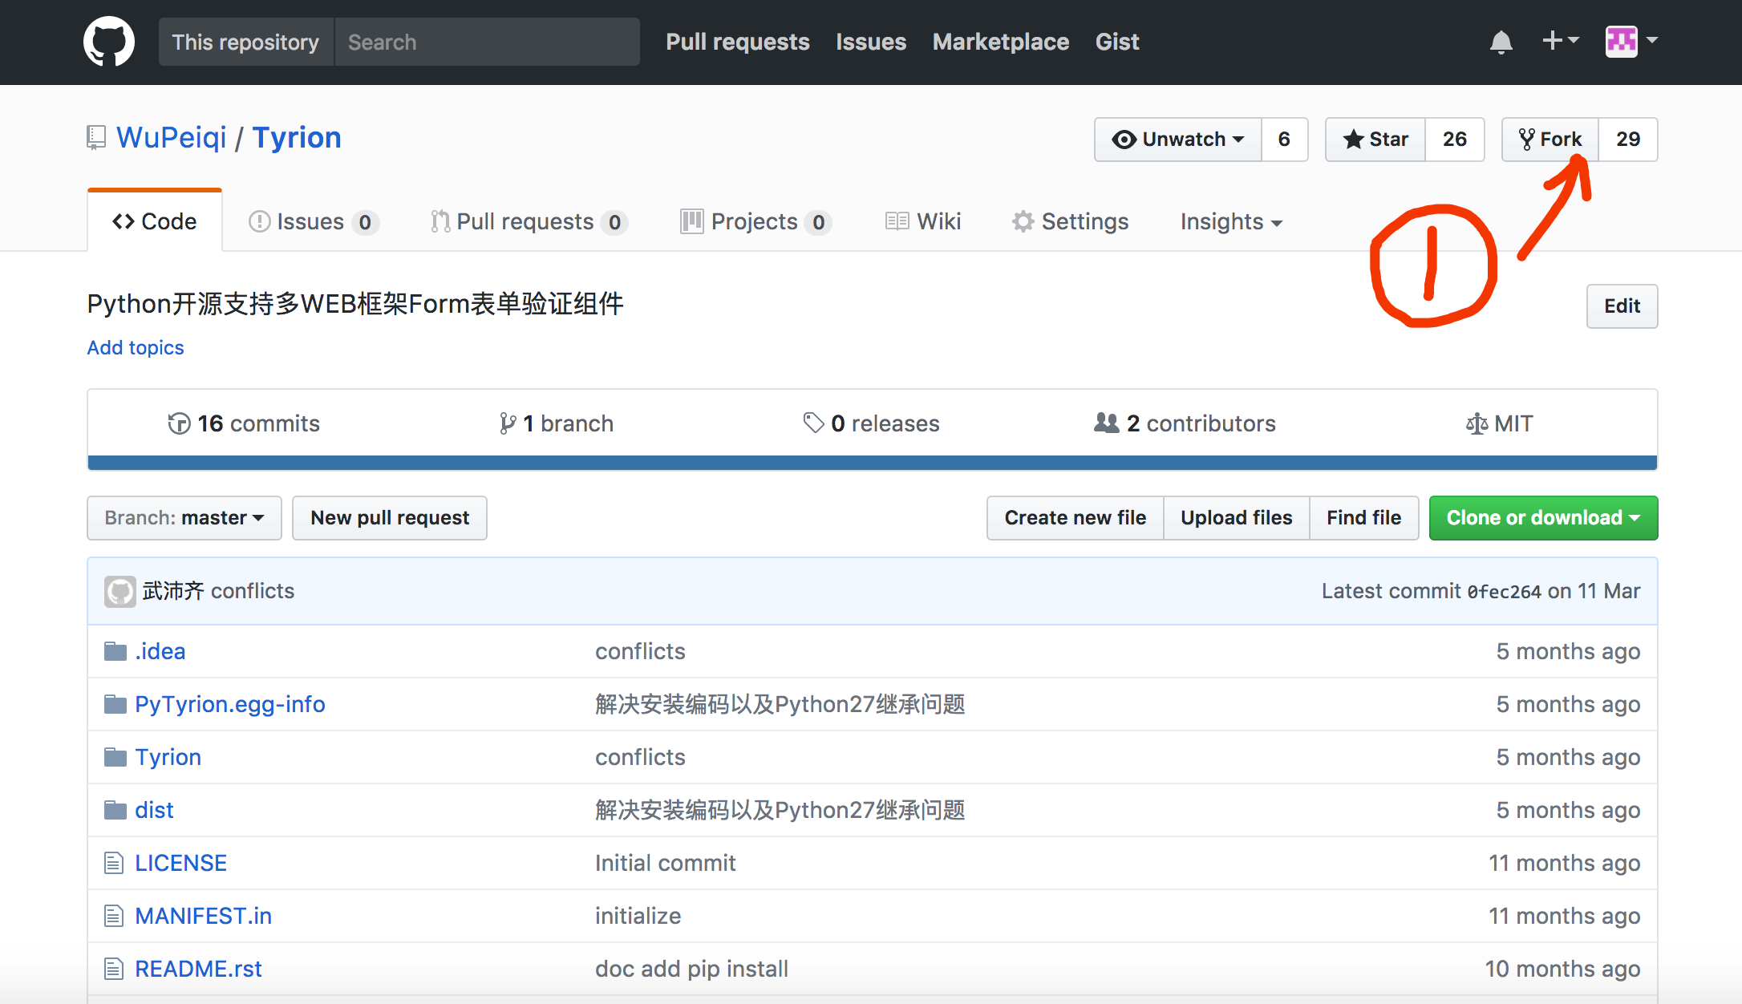Click the 16 commits history icon
The width and height of the screenshot is (1742, 1004).
tap(179, 423)
